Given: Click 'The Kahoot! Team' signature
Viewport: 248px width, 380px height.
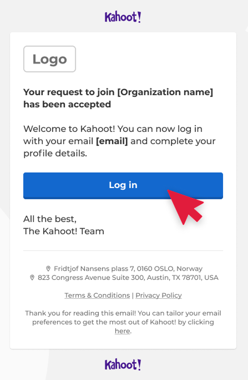Looking at the screenshot, I should [64, 231].
